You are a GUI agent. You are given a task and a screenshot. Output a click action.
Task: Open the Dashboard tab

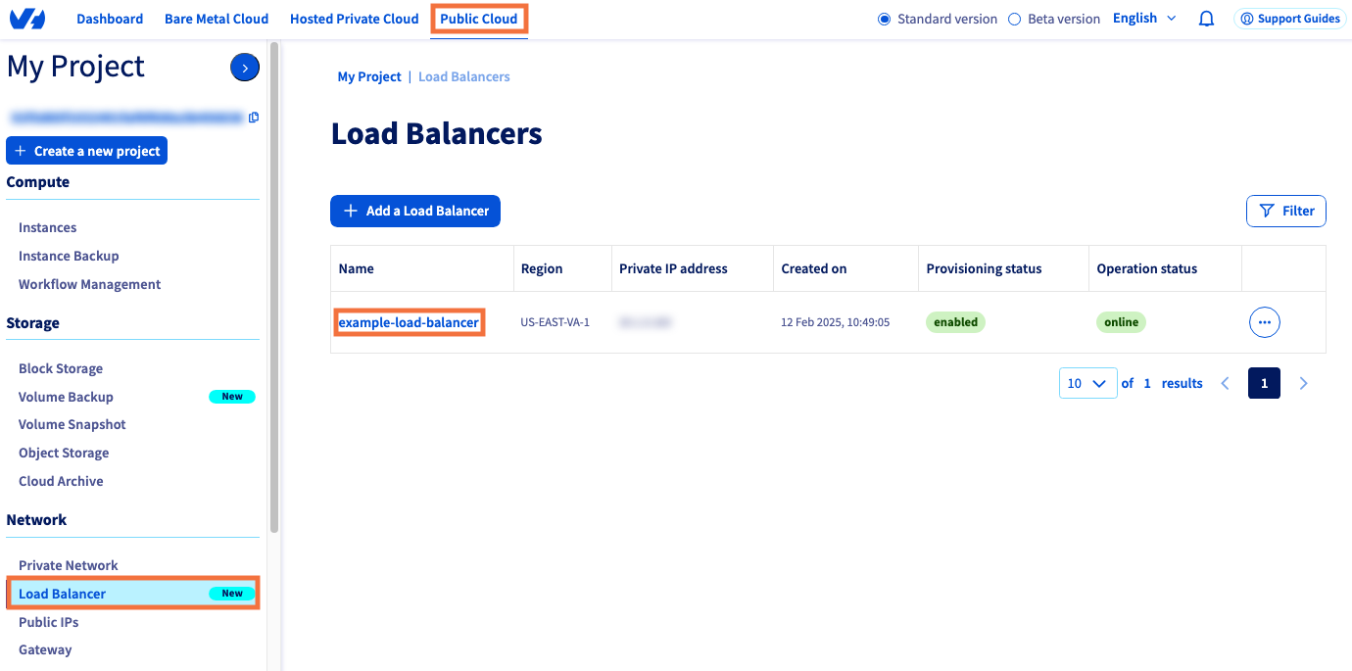pyautogui.click(x=110, y=19)
